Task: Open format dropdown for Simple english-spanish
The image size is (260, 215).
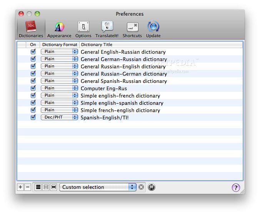Action: (59, 103)
